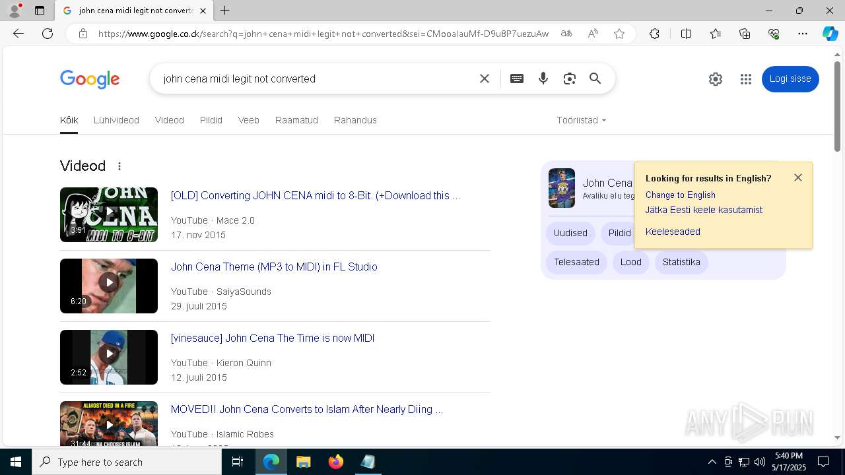Image resolution: width=845 pixels, height=475 pixels.
Task: Open a new browser tab
Action: point(225,11)
